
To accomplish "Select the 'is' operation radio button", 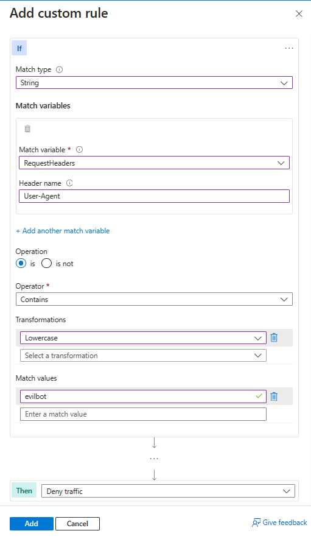I will tap(21, 263).
